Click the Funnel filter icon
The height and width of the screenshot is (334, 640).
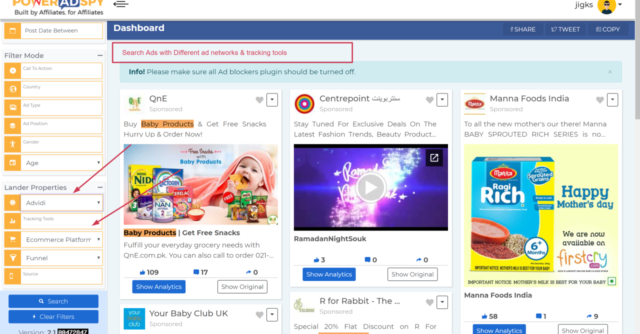(x=12, y=258)
